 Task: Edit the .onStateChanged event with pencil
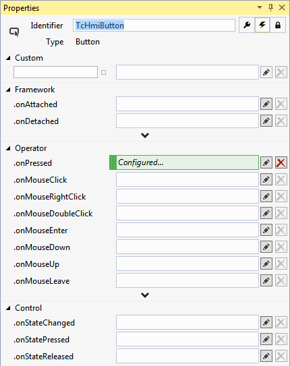266,322
